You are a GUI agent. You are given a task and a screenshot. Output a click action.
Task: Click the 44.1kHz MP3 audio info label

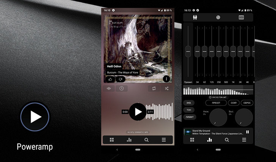[x=138, y=132]
